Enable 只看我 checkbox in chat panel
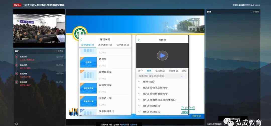Image resolution: width=271 pixels, height=126 pixels. pos(56,51)
